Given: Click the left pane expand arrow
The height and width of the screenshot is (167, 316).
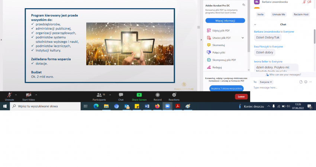Looking at the screenshot, I should click(1, 40).
